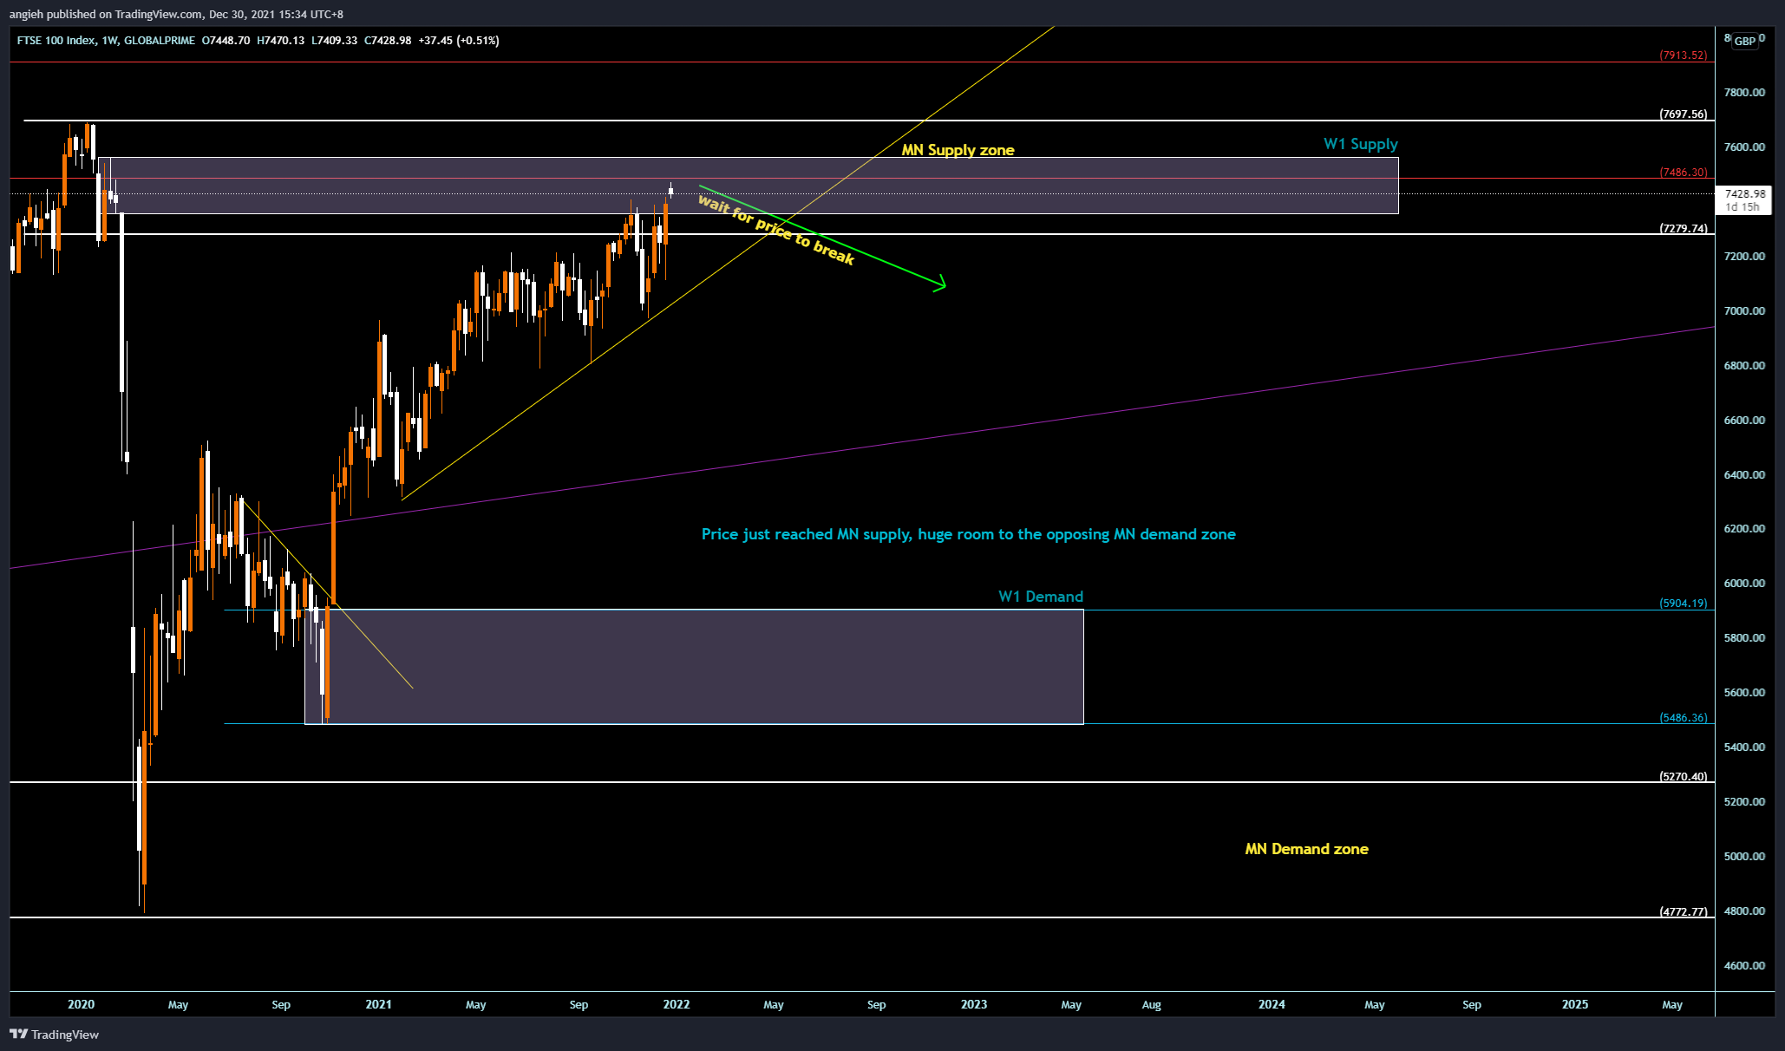The image size is (1785, 1051).
Task: Click the O7448.70 open value in header
Action: (226, 41)
